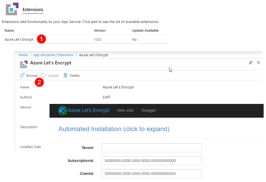Image resolution: width=266 pixels, height=182 pixels.
Task: Open the Web Jobs navbar item
Action: 125,110
